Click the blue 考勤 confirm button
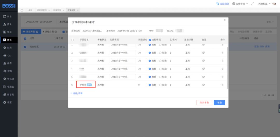 (x=219, y=103)
